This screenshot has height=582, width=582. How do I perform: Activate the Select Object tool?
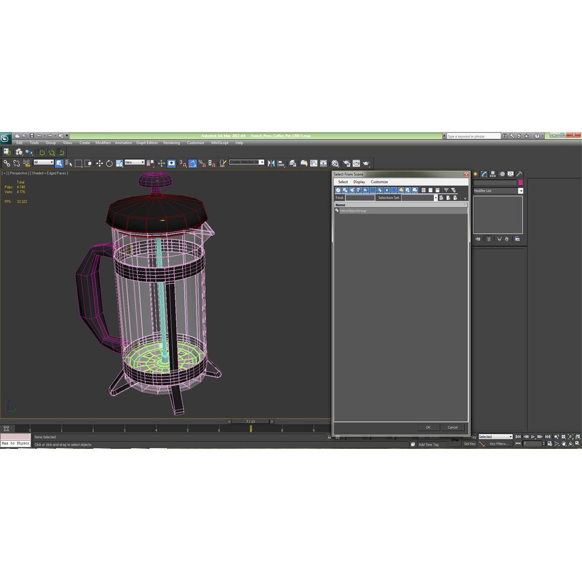[x=59, y=163]
